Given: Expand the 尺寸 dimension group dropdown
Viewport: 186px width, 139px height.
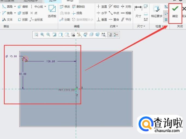Looking at the screenshot, I should coord(141,26).
